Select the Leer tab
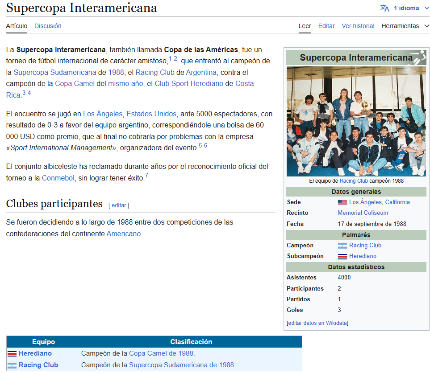The height and width of the screenshot is (373, 430). coord(305,26)
